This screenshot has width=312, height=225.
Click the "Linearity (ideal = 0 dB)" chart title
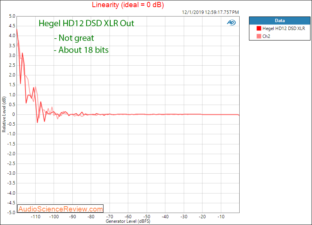click(x=128, y=5)
